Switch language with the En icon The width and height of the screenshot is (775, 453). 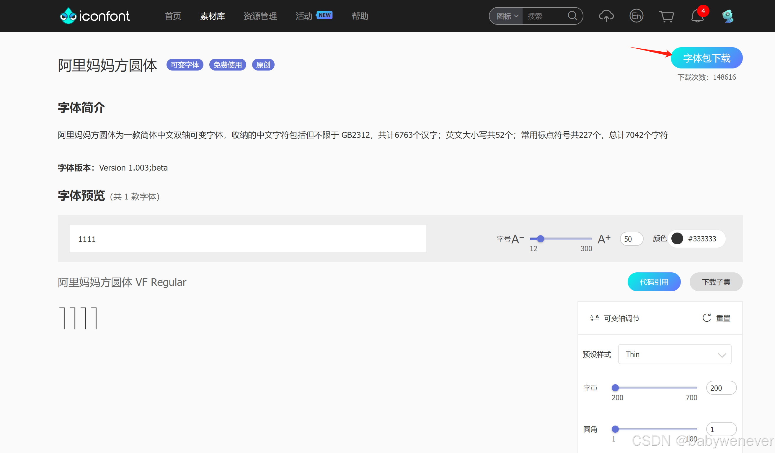pos(636,16)
